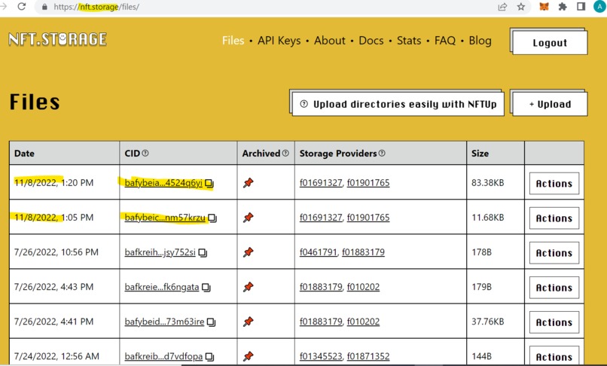Click pin icon in the 179B row
607x366 pixels.
pyautogui.click(x=248, y=287)
